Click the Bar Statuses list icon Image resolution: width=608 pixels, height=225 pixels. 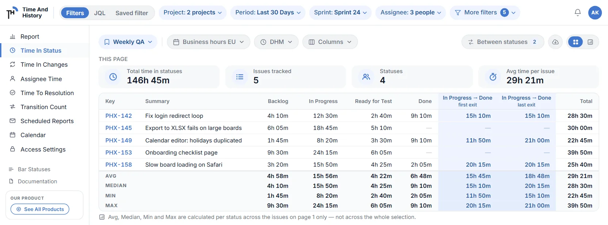(x=11, y=169)
